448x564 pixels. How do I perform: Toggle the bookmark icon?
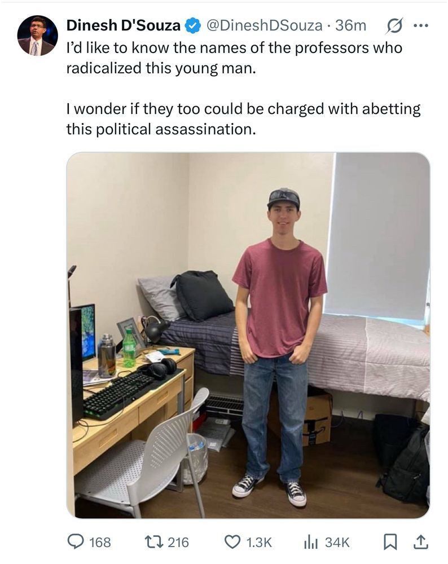pyautogui.click(x=389, y=542)
